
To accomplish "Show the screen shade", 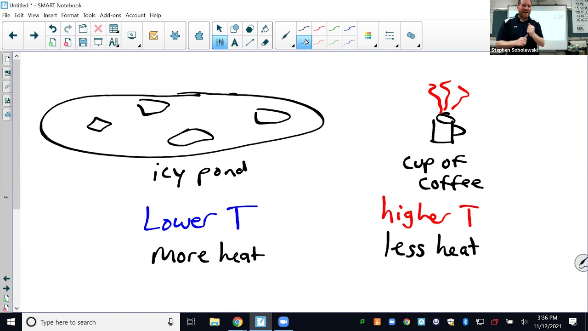I will (x=98, y=43).
